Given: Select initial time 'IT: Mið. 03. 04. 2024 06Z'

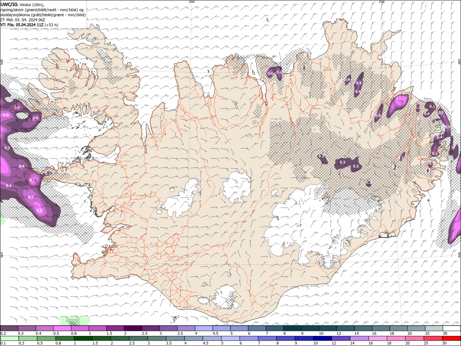Looking at the screenshot, I should [23, 20].
